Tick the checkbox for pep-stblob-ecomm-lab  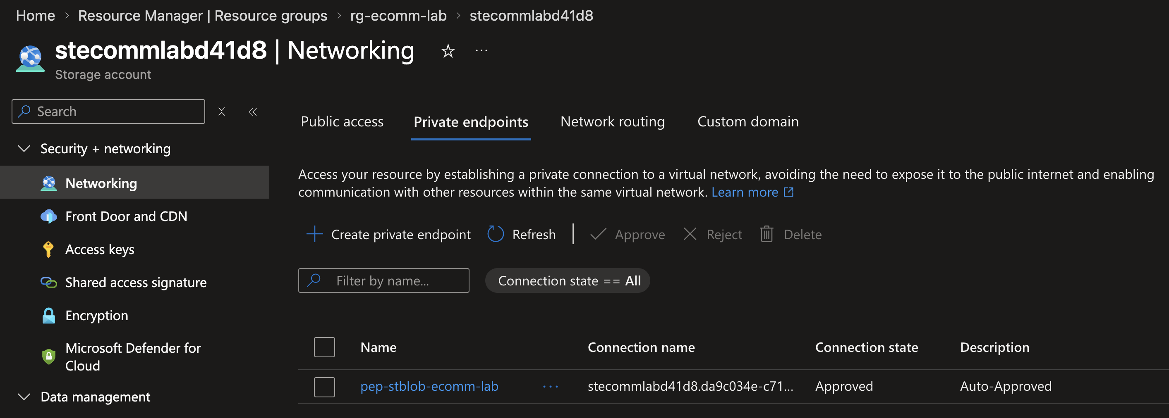[324, 387]
